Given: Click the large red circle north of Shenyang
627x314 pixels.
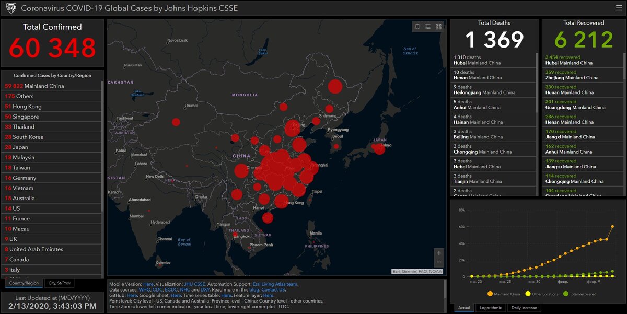Looking at the screenshot, I should tap(334, 86).
